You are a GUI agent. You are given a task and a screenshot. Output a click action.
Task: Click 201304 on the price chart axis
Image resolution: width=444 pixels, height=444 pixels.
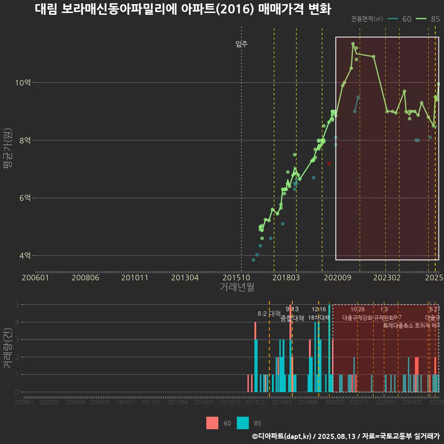pos(185,277)
